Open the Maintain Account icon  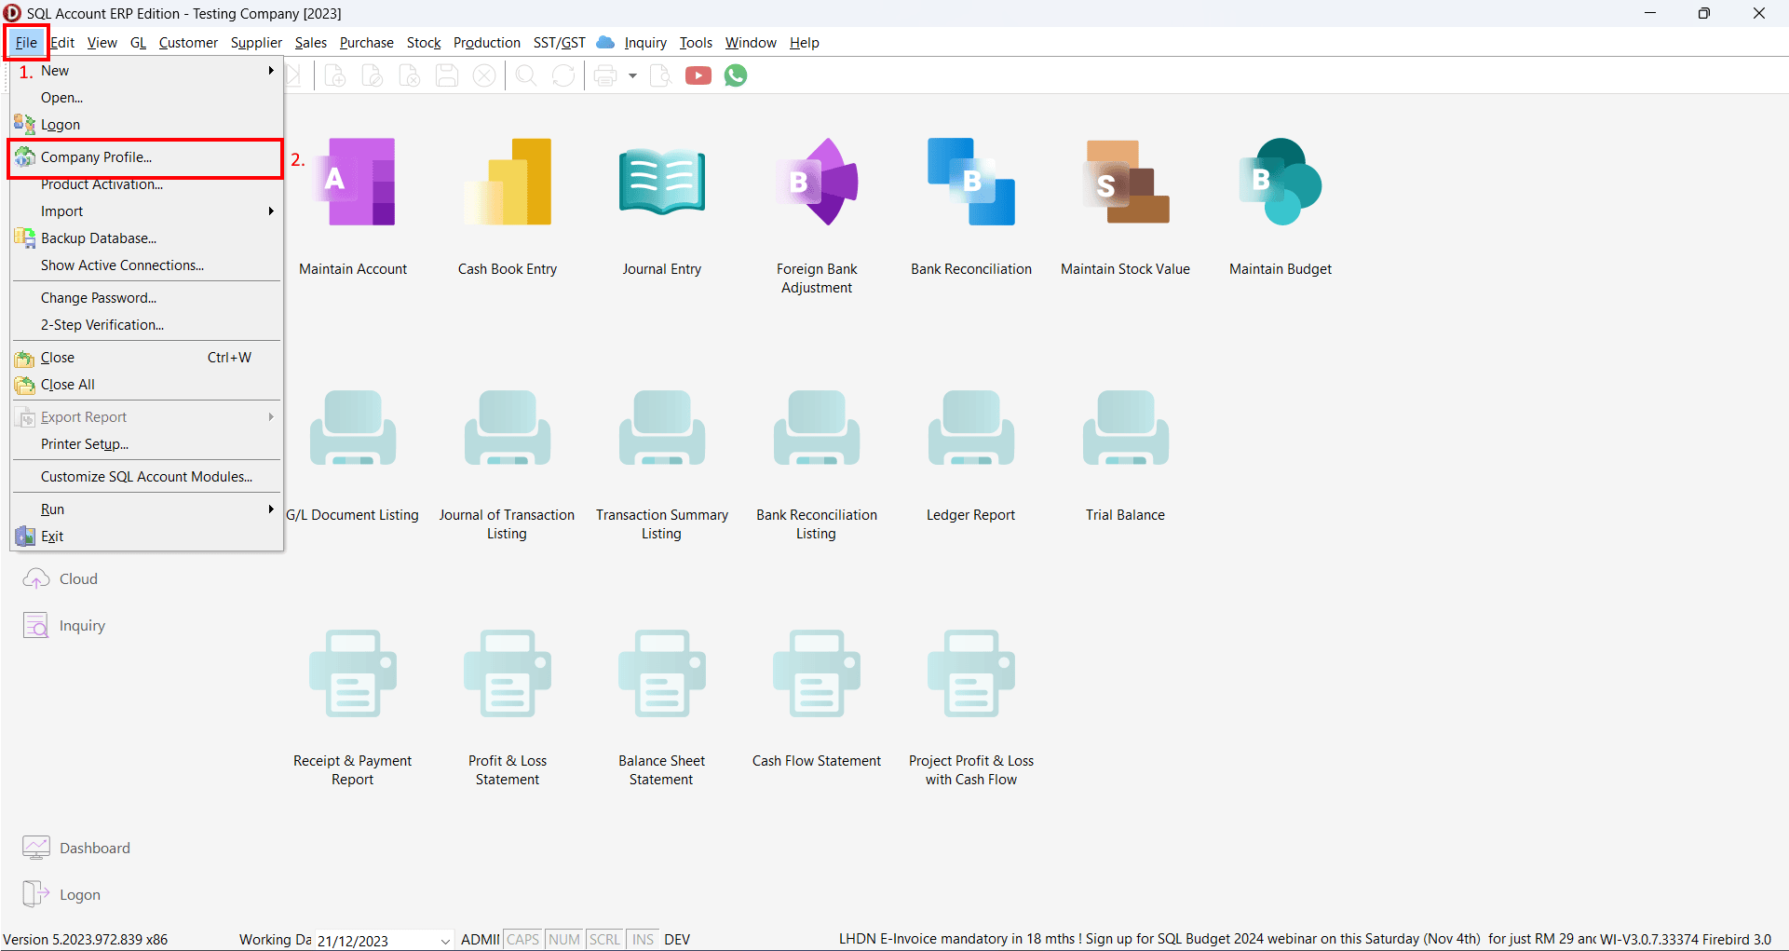click(353, 184)
